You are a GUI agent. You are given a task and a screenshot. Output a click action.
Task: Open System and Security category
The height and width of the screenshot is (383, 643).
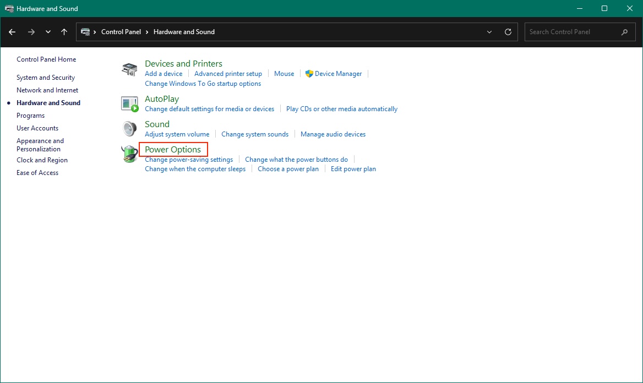click(46, 78)
